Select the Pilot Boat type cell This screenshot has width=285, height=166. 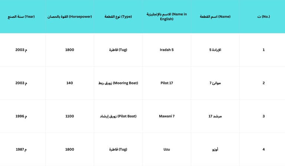coord(118,116)
